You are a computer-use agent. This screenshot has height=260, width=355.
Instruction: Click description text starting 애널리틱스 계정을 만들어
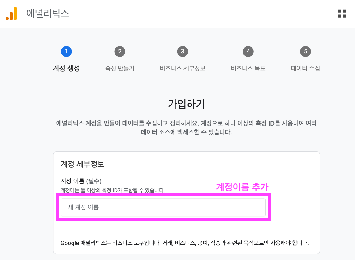tap(186, 128)
